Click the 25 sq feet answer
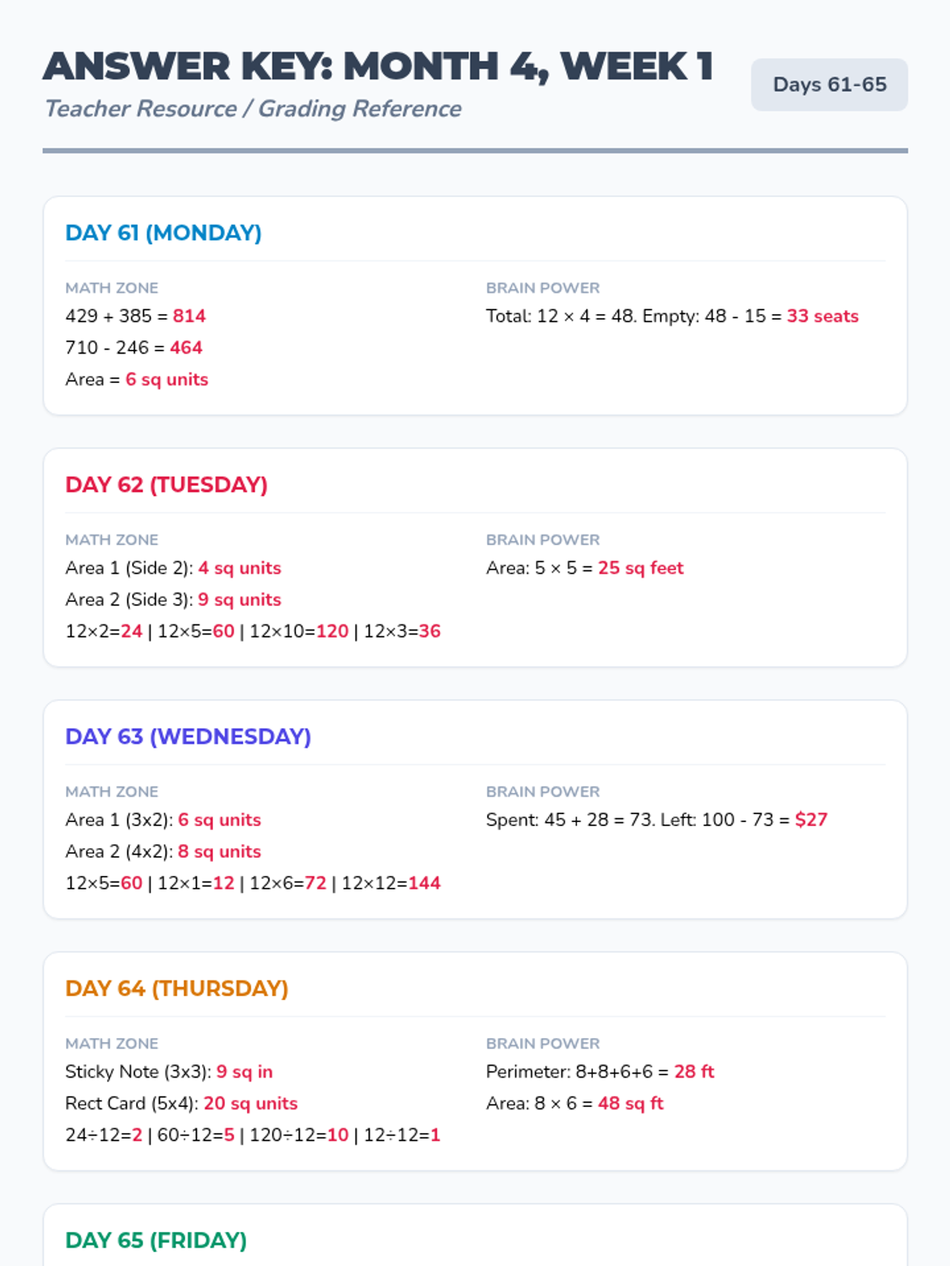Image resolution: width=950 pixels, height=1266 pixels. point(640,568)
